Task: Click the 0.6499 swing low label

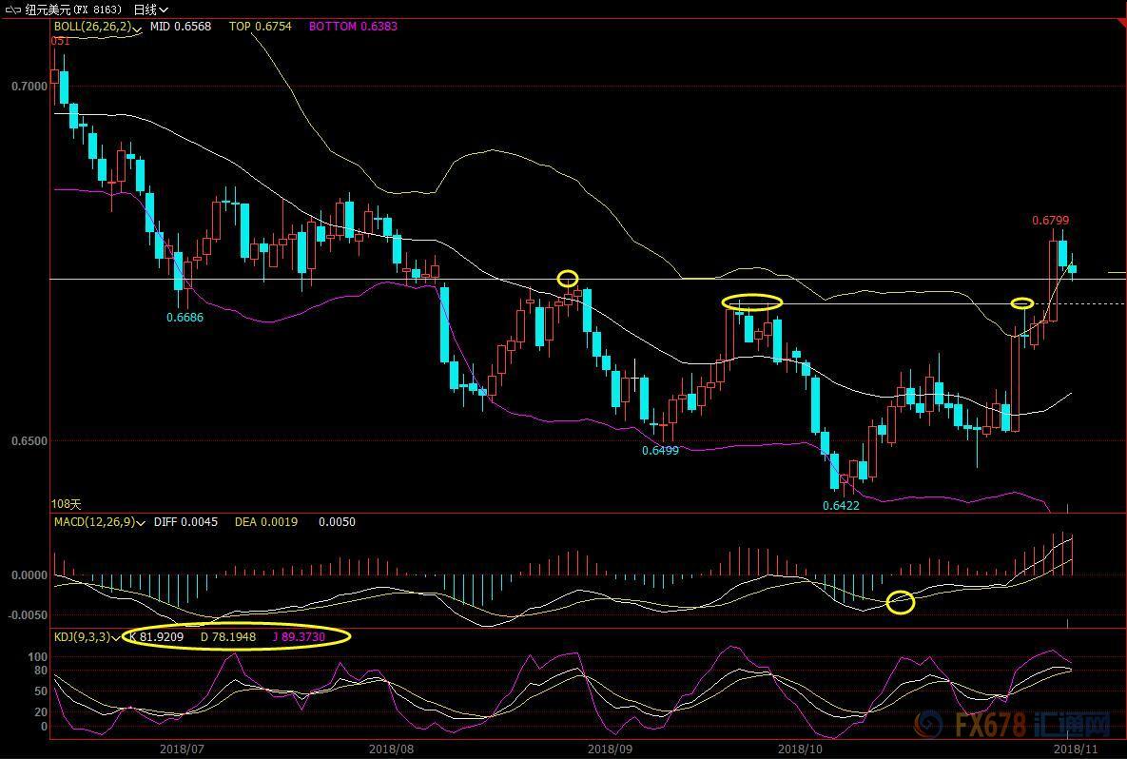Action: click(660, 451)
